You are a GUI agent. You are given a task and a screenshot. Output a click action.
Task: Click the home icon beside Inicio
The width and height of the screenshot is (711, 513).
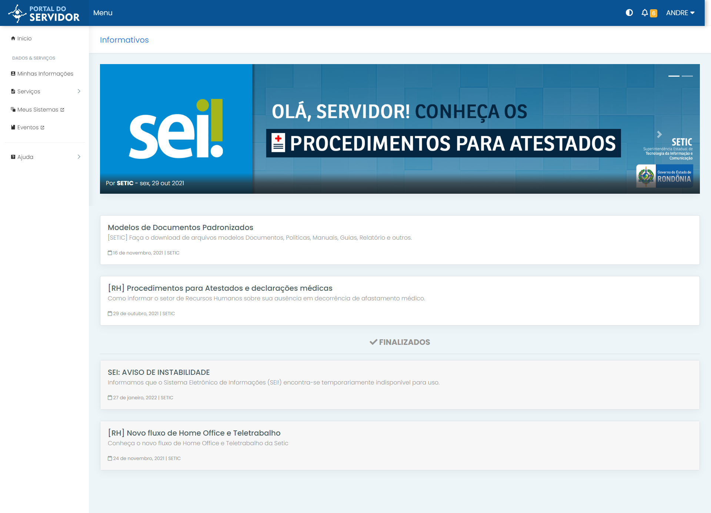13,38
